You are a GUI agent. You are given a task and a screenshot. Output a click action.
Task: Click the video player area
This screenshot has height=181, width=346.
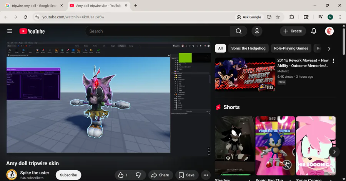109,99
